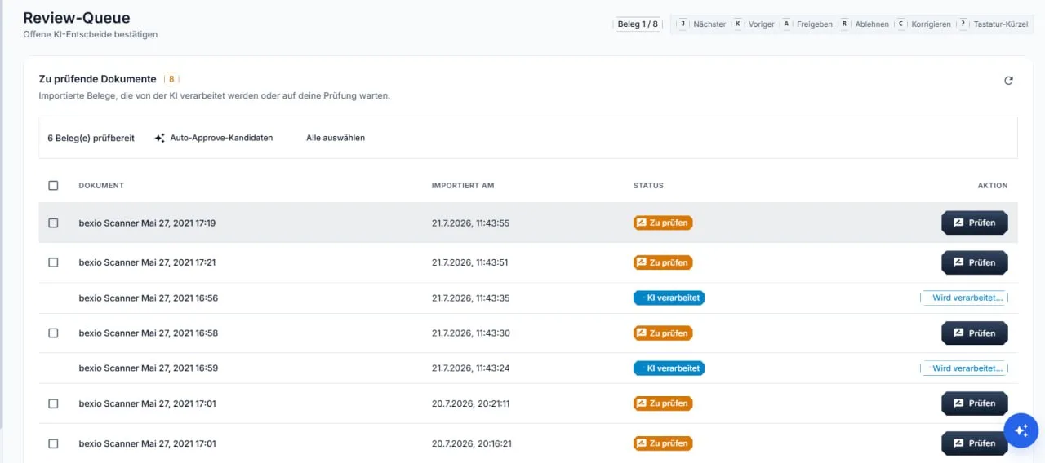The height and width of the screenshot is (463, 1045).
Task: Check the box for row imported 20.7.2026, 20:16:21
Action: [x=53, y=443]
